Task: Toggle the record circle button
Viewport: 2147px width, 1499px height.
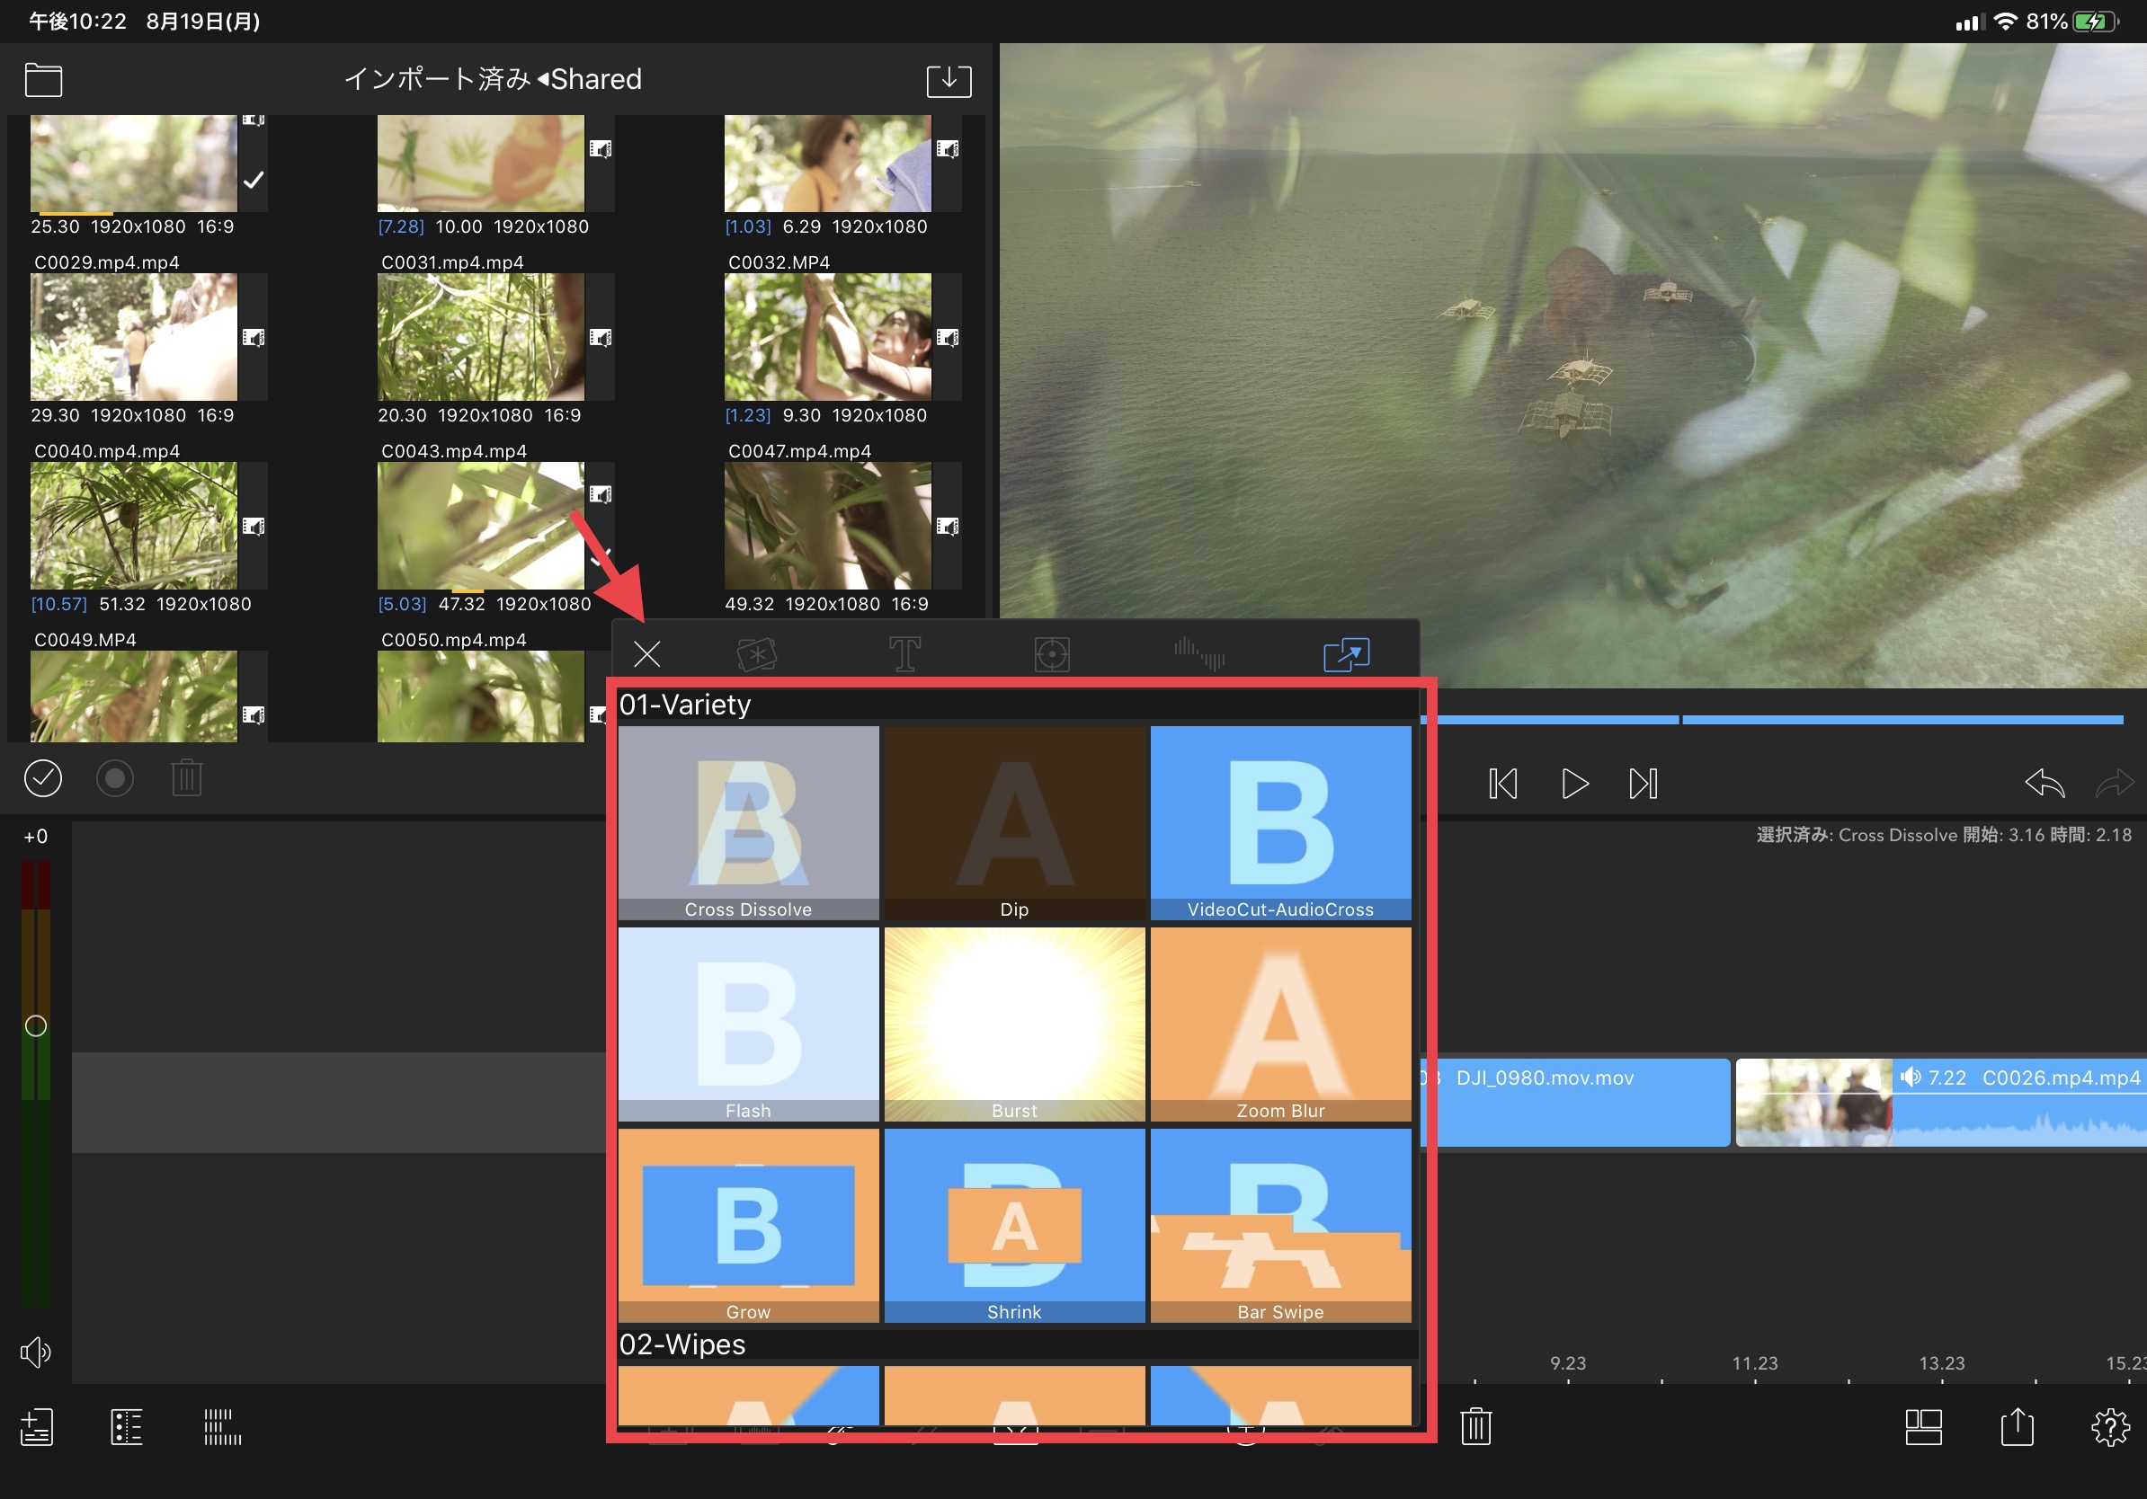Action: click(115, 777)
